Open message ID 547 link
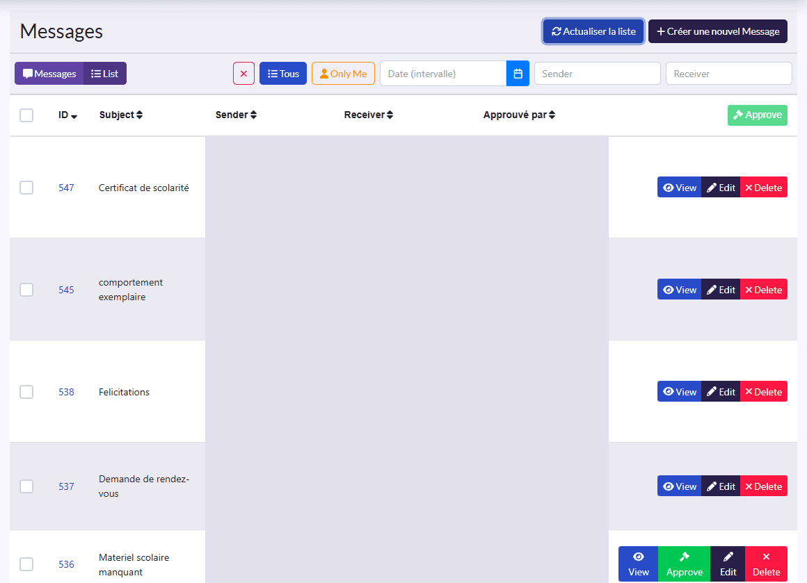 click(x=66, y=188)
